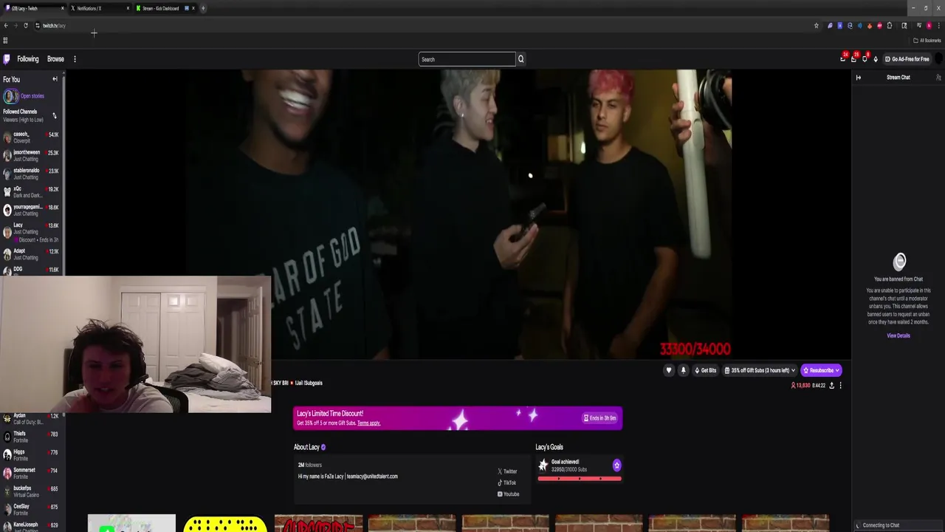The width and height of the screenshot is (945, 532).
Task: Open the CeeSlay channel in sidebar
Action: click(31, 509)
